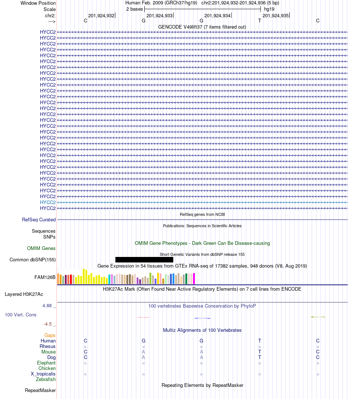Screen dimensions: 348x399
Task: Click the magenta bar ending the GTEx chart
Action: tap(194, 279)
